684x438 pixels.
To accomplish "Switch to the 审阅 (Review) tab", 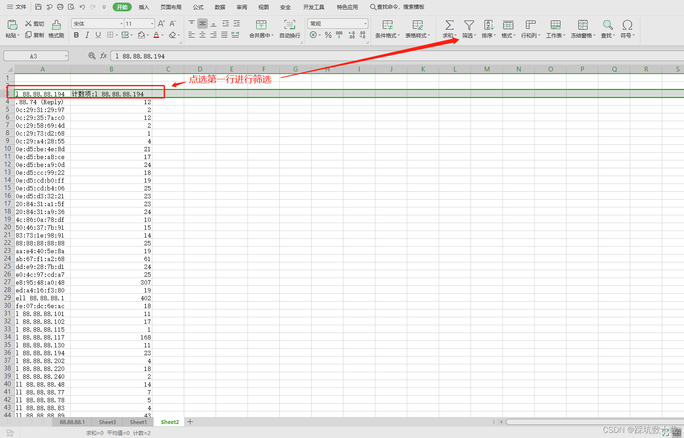I will (x=242, y=7).
